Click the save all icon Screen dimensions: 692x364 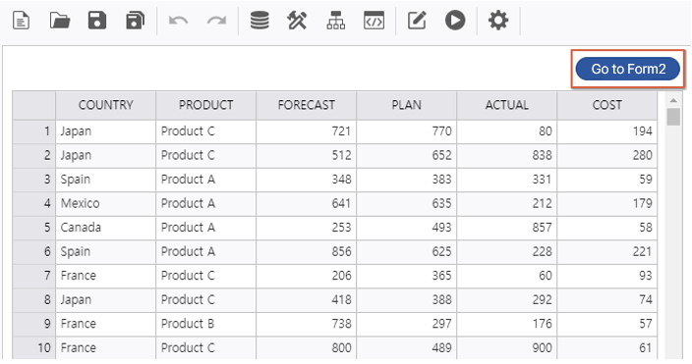(135, 21)
